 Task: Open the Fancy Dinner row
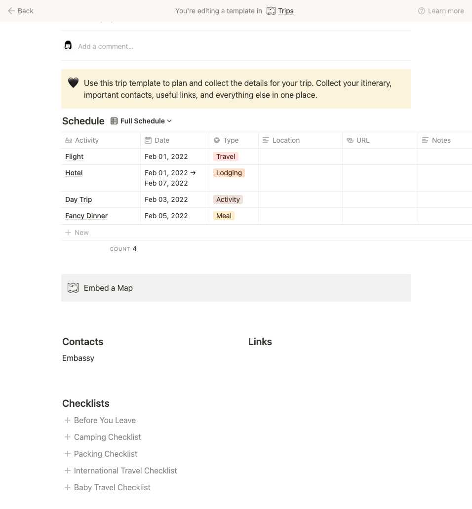coord(86,216)
